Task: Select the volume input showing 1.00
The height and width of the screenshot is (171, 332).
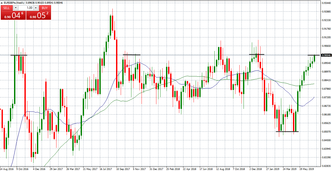Action: click(29, 8)
